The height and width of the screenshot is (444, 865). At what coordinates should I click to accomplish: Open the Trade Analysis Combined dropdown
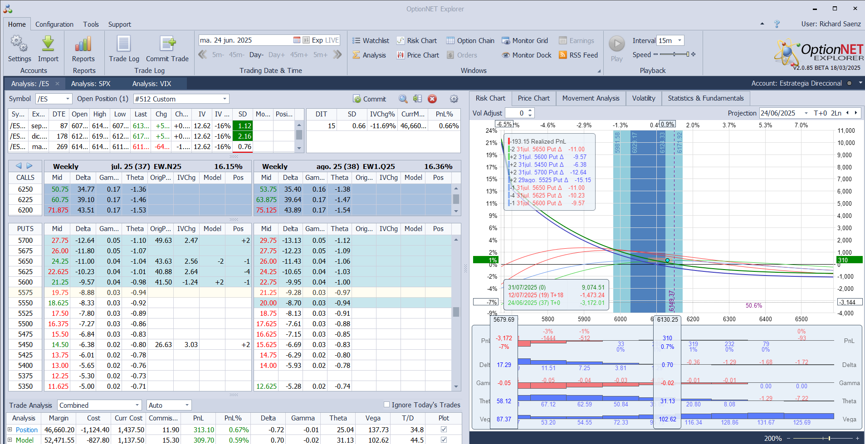click(x=137, y=405)
